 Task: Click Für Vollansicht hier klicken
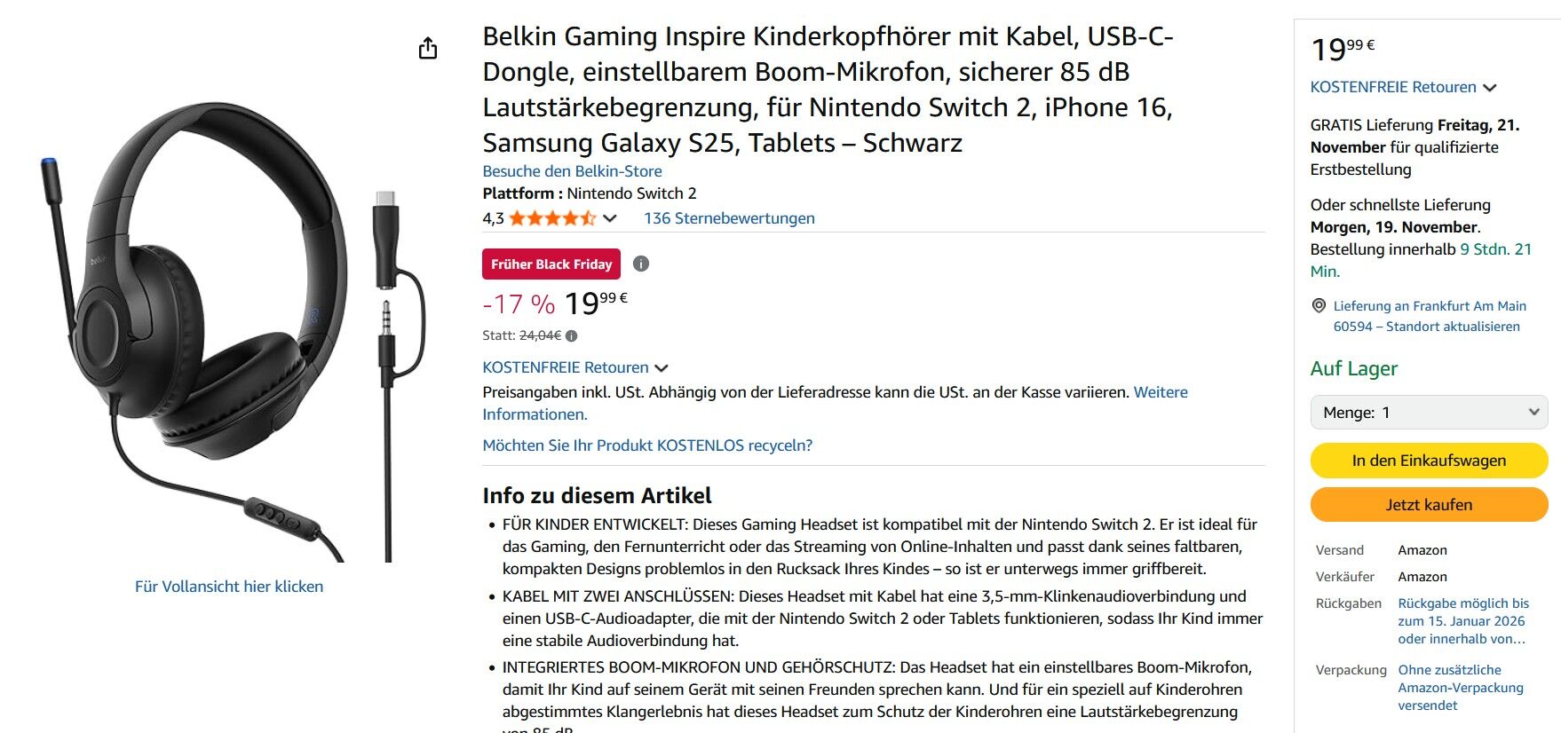(x=229, y=587)
